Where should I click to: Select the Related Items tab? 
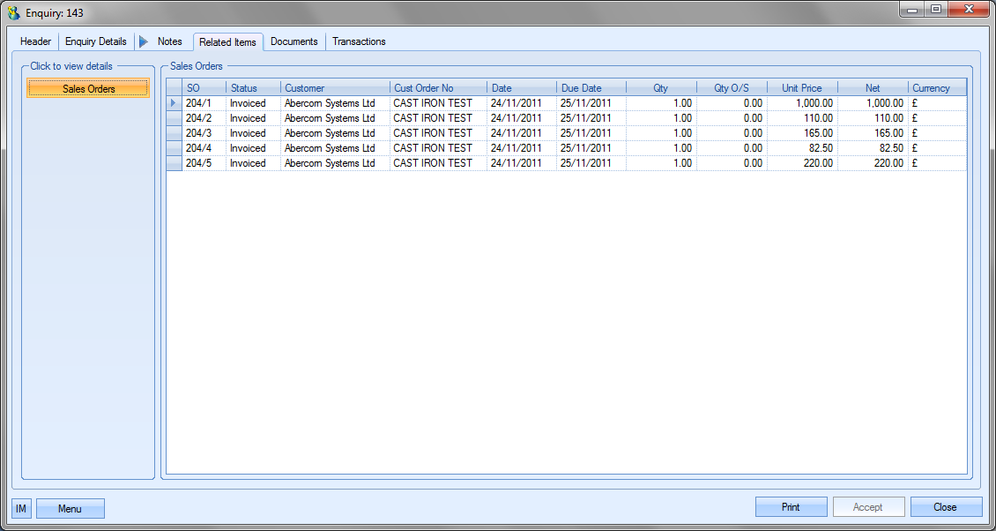click(227, 42)
